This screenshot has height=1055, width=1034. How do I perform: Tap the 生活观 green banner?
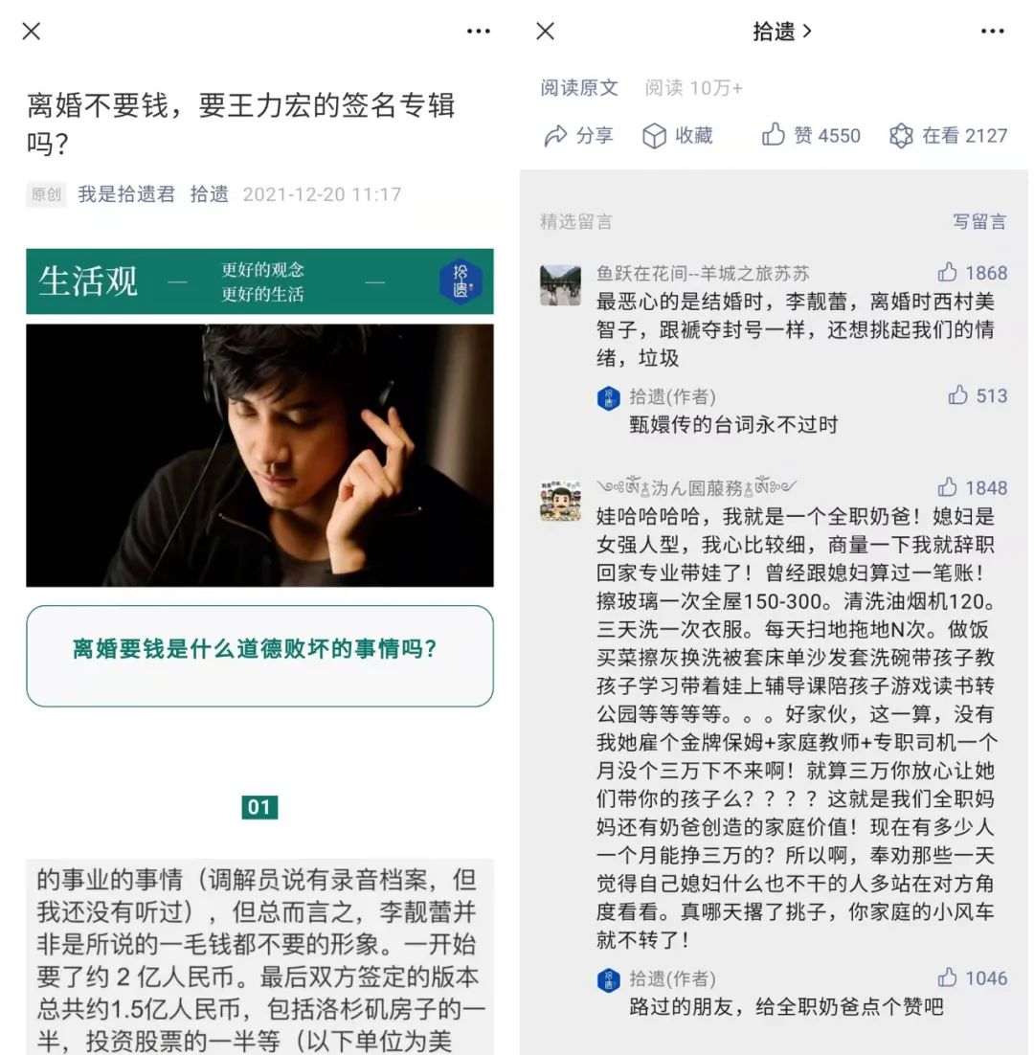pyautogui.click(x=259, y=281)
